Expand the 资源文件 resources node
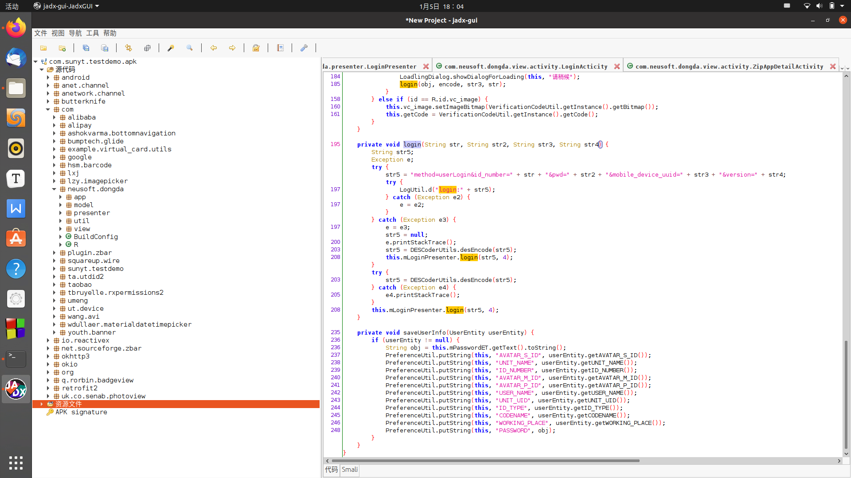This screenshot has height=478, width=851. pyautogui.click(x=42, y=404)
